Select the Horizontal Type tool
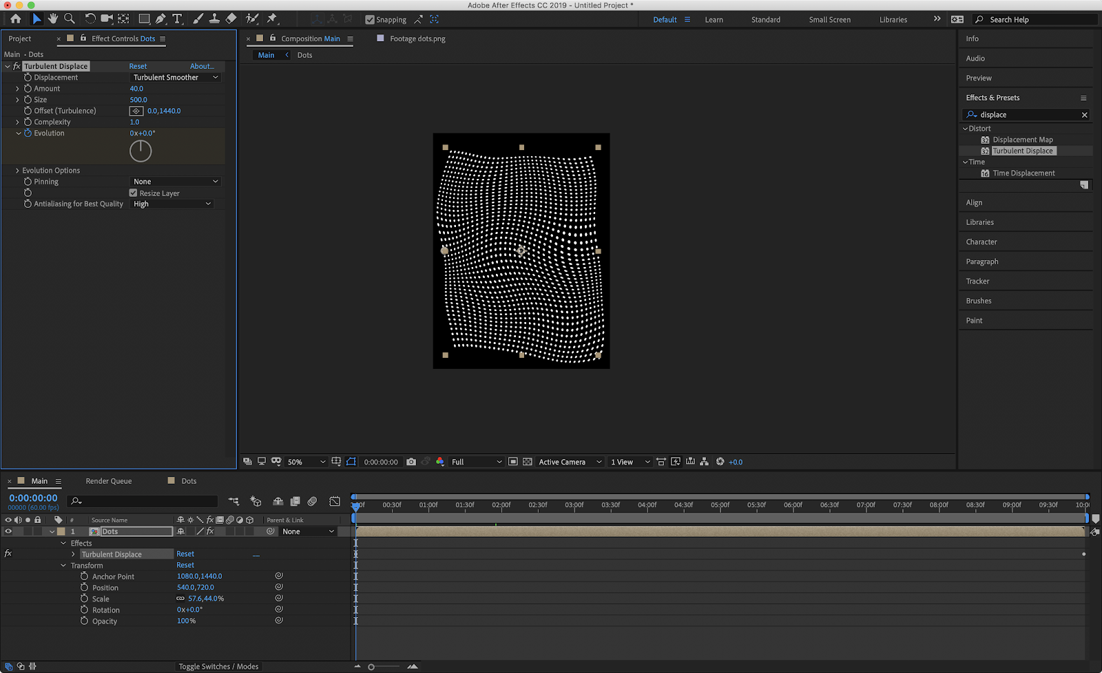Viewport: 1102px width, 673px height. pos(177,19)
